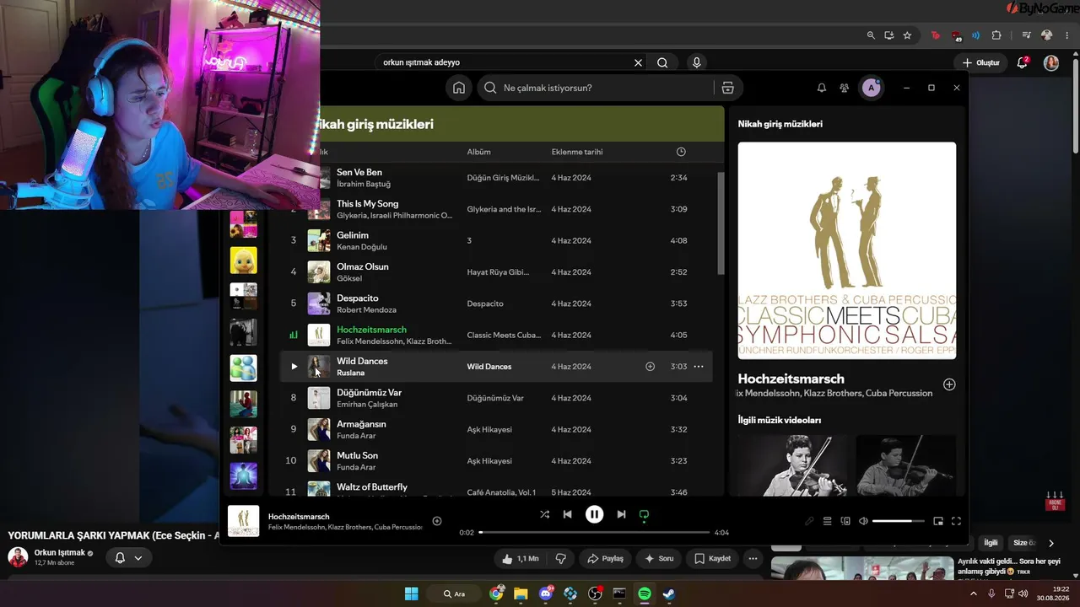Open Spotify connect to a device
The height and width of the screenshot is (607, 1080).
pyautogui.click(x=845, y=521)
